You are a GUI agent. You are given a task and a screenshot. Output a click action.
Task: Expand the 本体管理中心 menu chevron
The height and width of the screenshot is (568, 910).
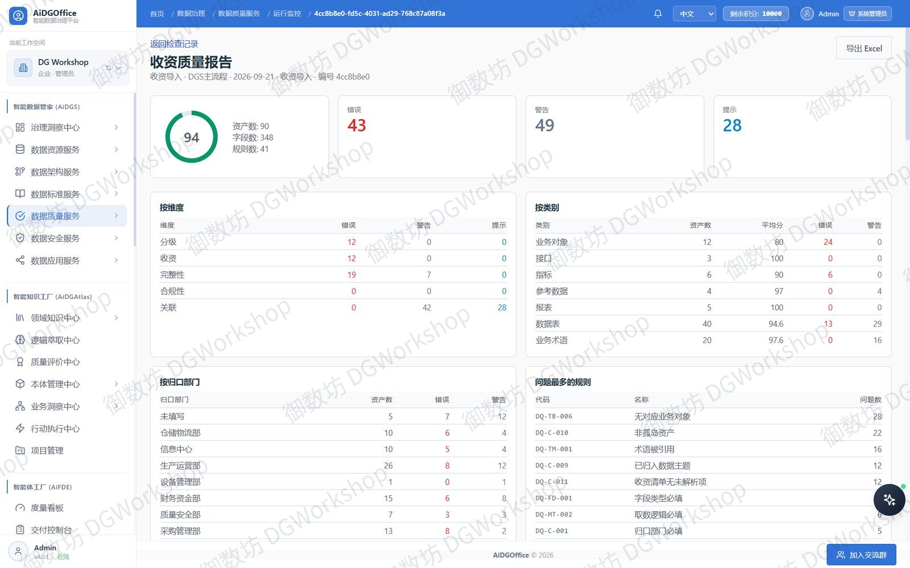116,384
